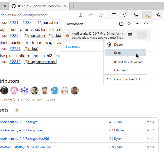This screenshot has height=152, width=164.
Task: Click the orange pixel-art contributor avatar
Action: pyautogui.click(x=65, y=90)
